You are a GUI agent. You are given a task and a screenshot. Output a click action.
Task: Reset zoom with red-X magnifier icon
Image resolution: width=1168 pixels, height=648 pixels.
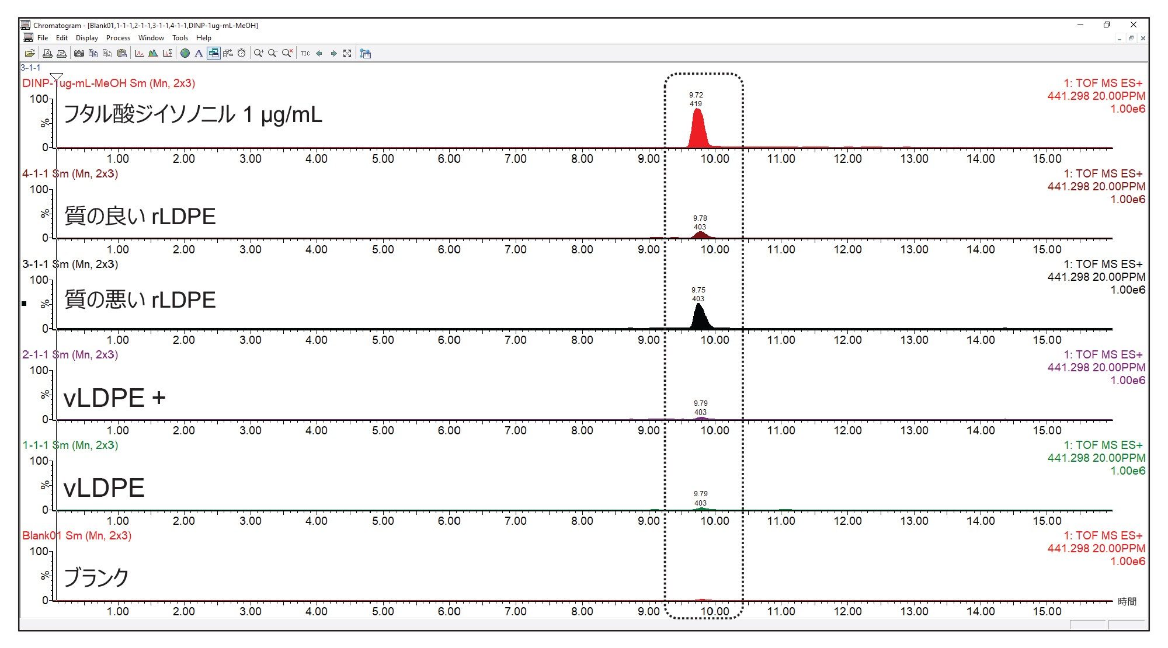(x=287, y=53)
